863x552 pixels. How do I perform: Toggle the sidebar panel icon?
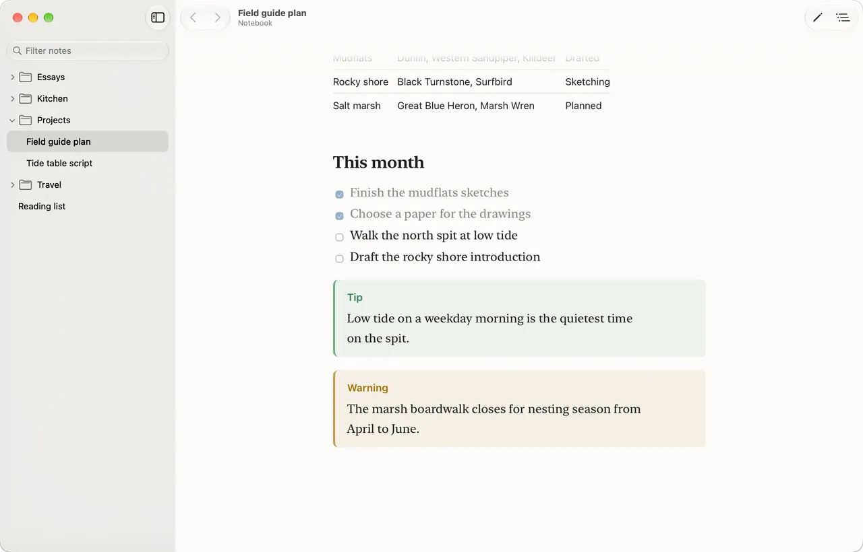(x=158, y=18)
